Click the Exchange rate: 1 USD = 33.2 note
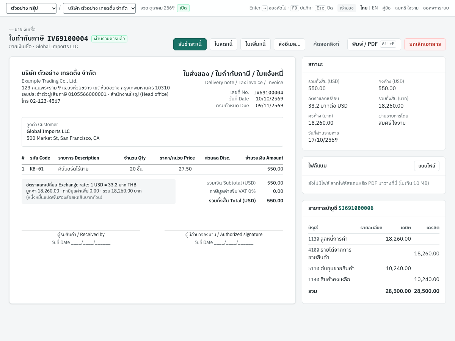Image resolution: width=455 pixels, height=341 pixels. pyautogui.click(x=81, y=185)
